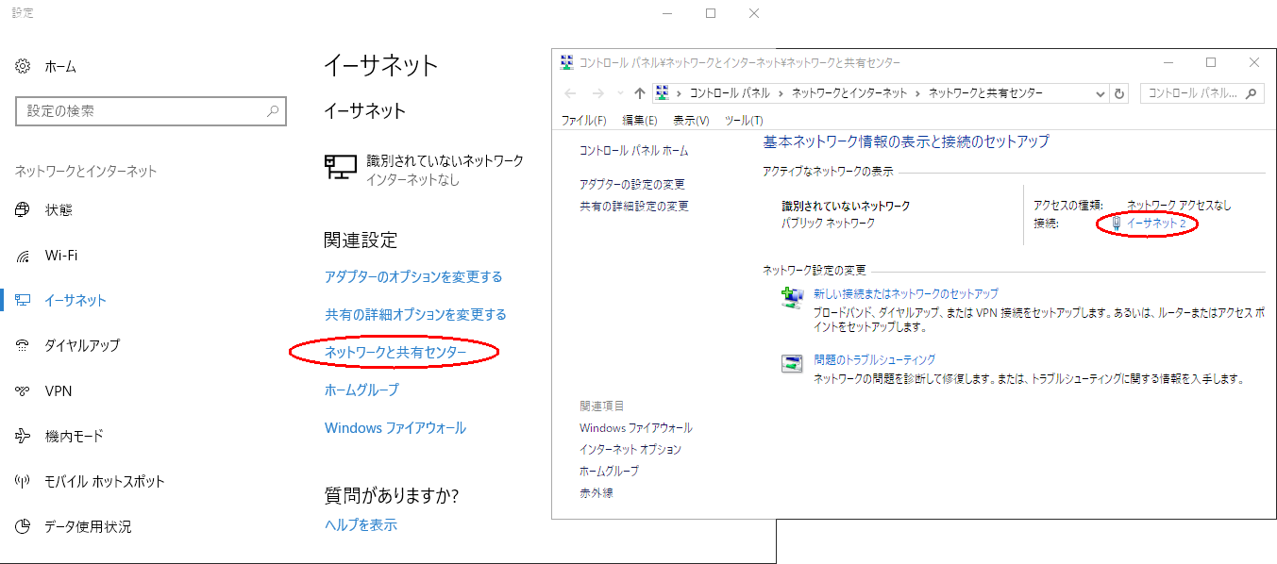This screenshot has height=564, width=1277.
Task: Open the recent locations dropdown arrow
Action: pos(620,93)
